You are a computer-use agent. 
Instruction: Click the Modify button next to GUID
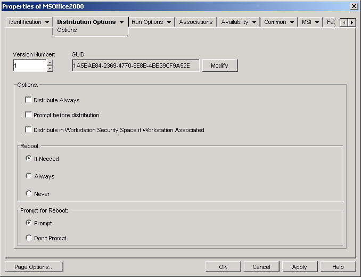click(x=220, y=66)
